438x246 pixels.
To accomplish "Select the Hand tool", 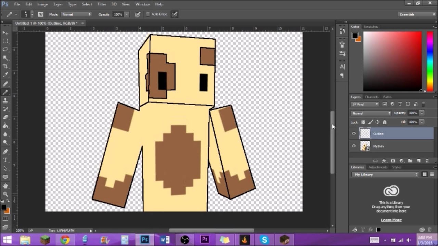I will tap(5, 186).
